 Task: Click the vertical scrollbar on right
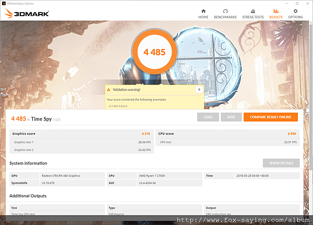click(x=311, y=96)
